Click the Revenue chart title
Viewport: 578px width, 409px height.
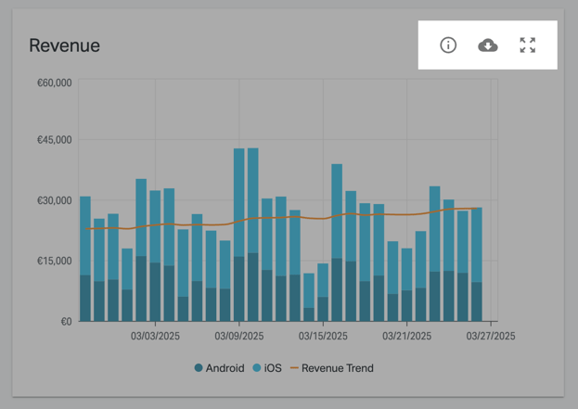click(65, 45)
